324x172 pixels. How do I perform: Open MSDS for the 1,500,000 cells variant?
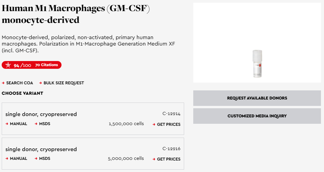coord(45,124)
